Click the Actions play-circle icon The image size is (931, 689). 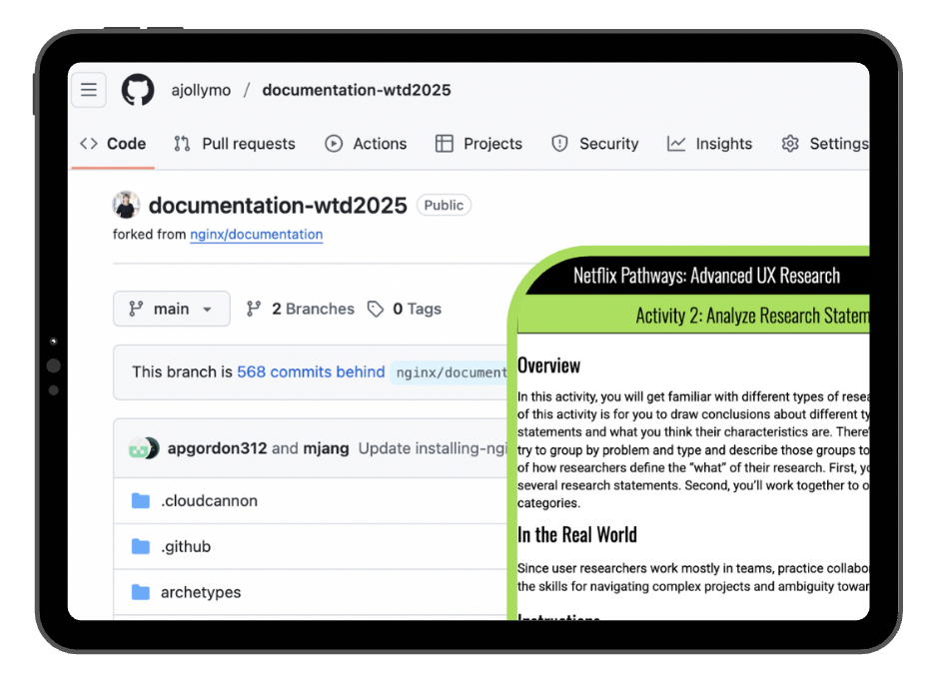[x=334, y=144]
